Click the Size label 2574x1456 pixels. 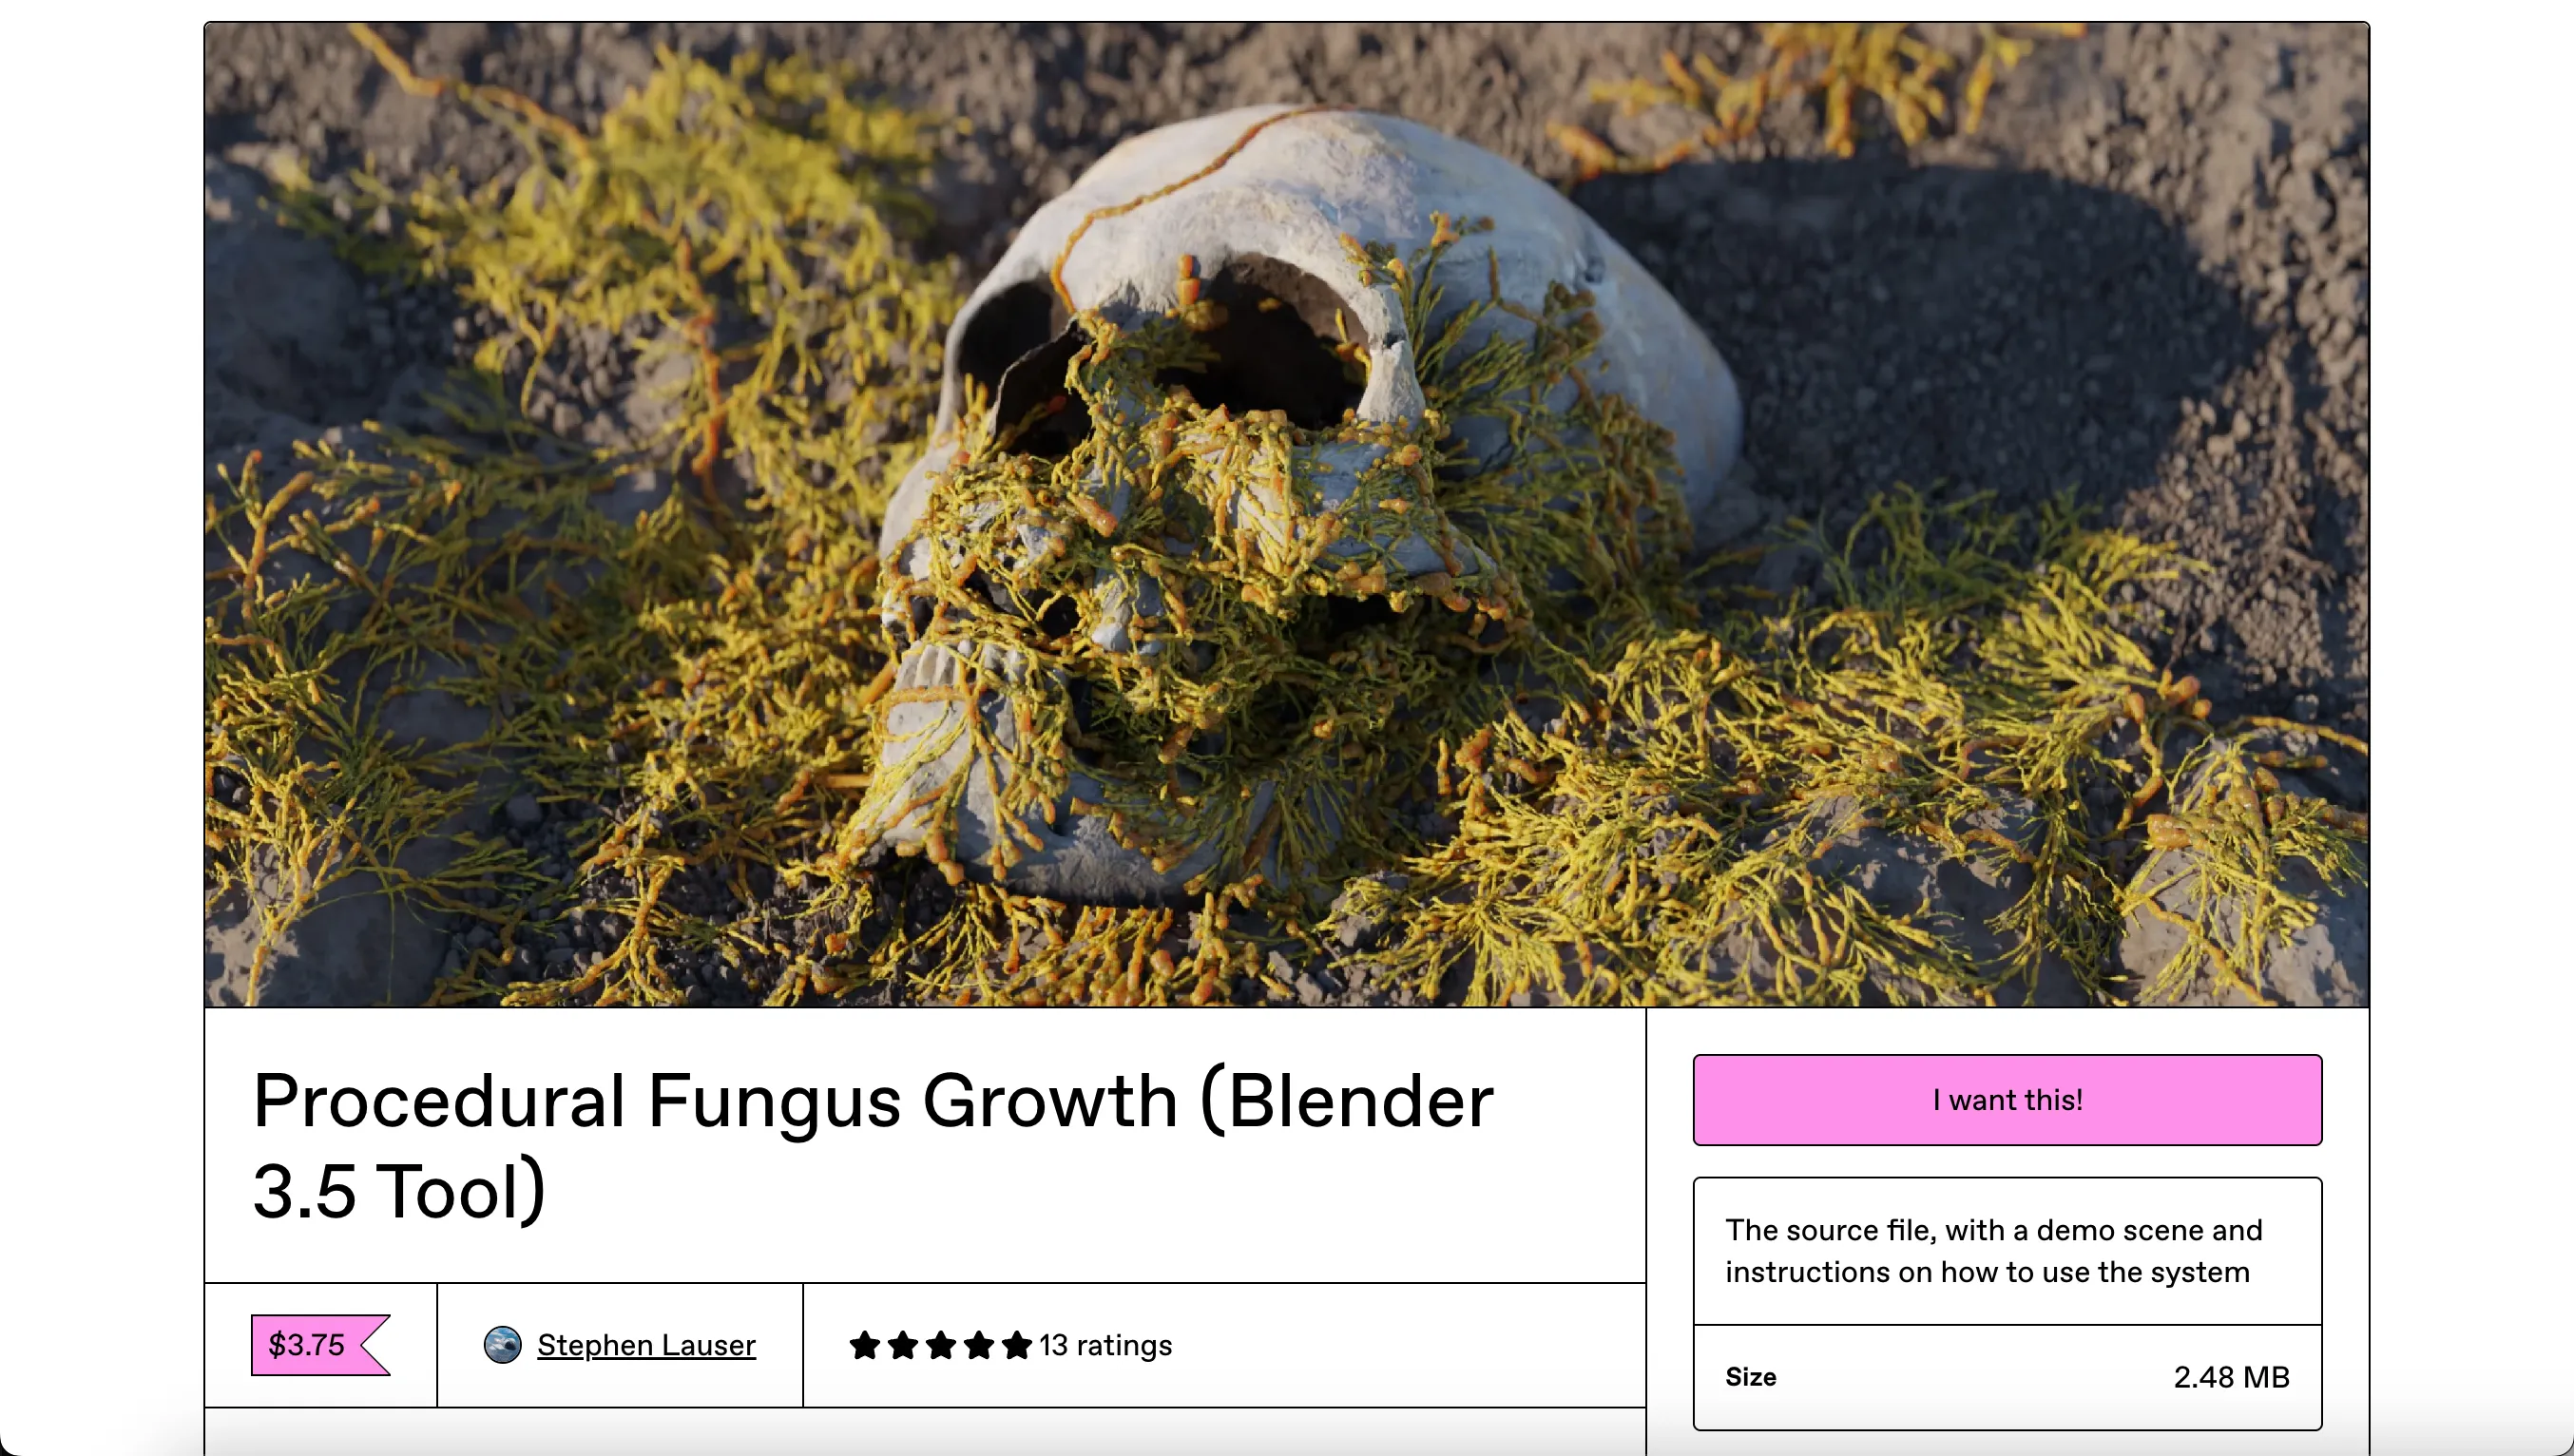1750,1377
